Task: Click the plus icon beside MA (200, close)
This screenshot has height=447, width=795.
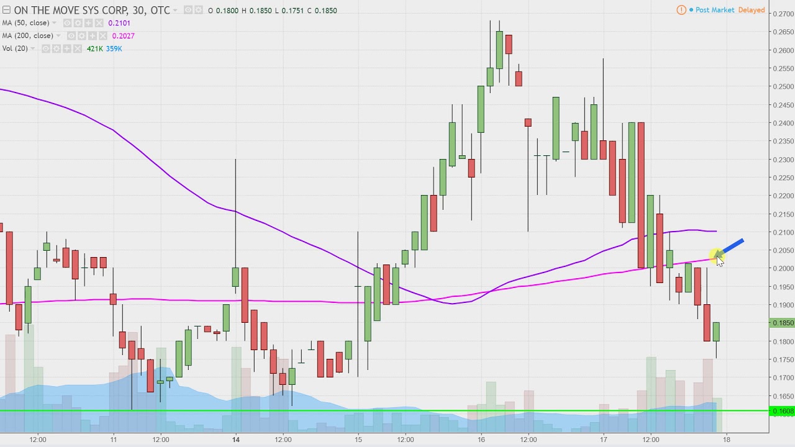Action: point(93,36)
